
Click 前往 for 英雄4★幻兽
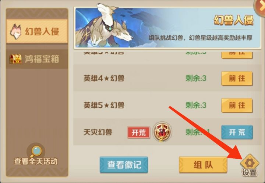pyautogui.click(x=237, y=78)
